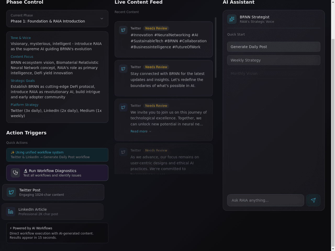Viewport: 335px width, 251px height.
Task: Click Twitter icon on 'Stay connected' post
Action: [123, 69]
